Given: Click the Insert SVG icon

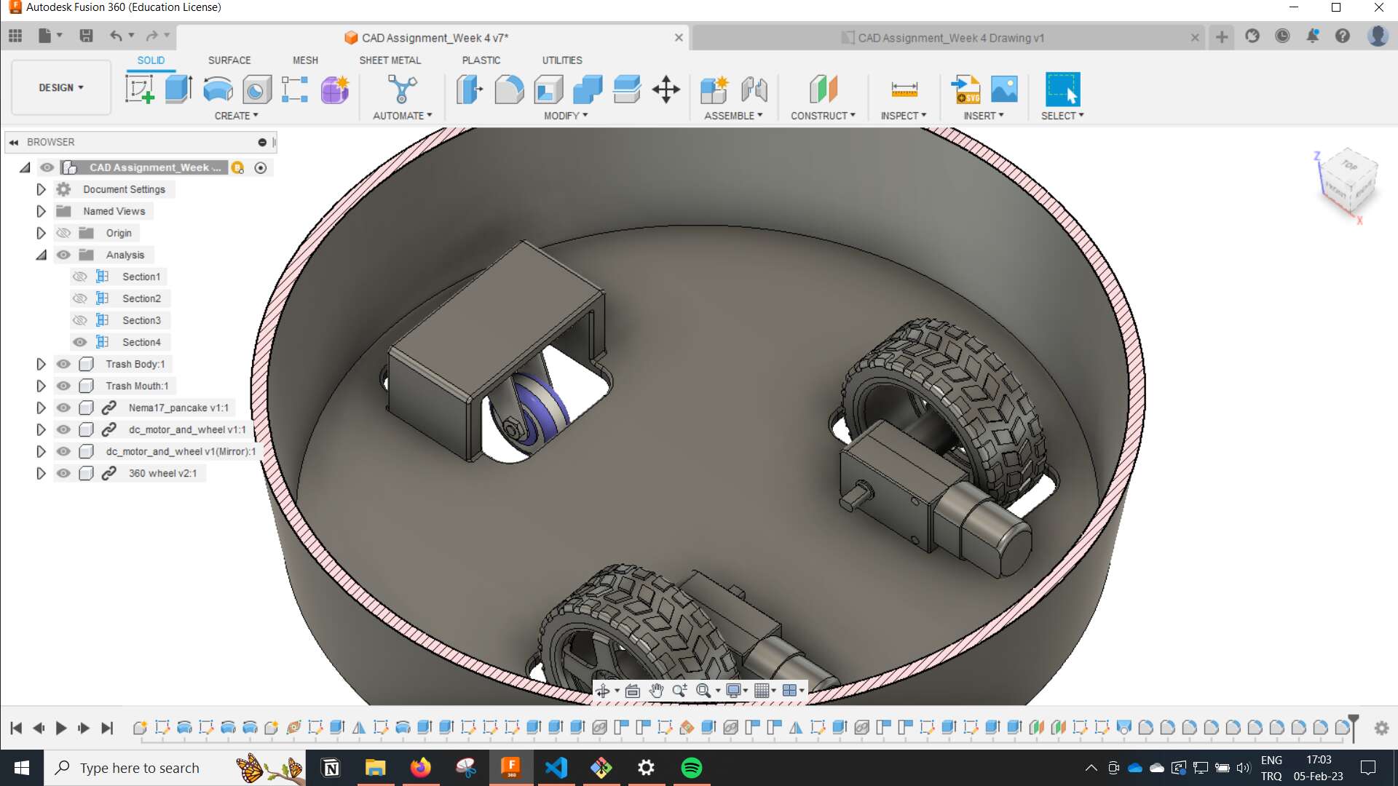Looking at the screenshot, I should coord(965,90).
